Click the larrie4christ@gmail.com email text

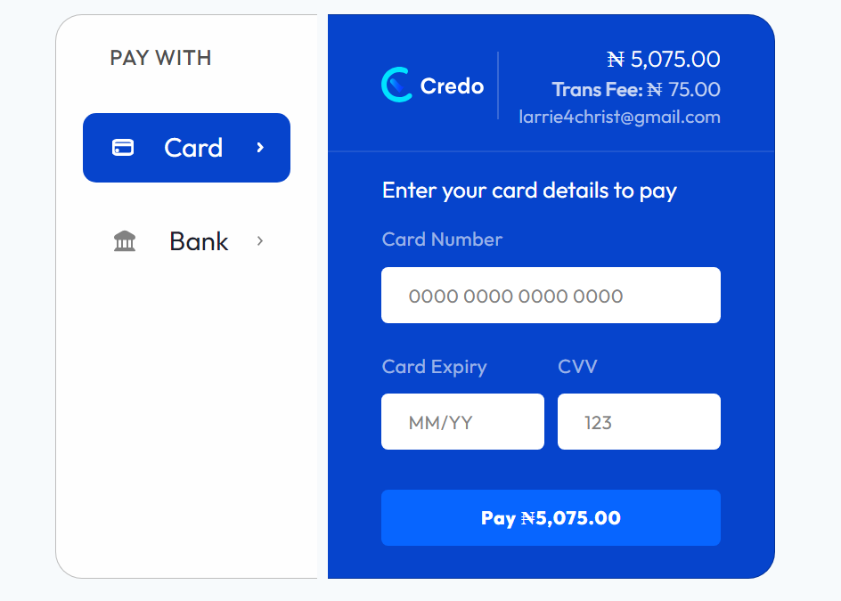pos(619,117)
